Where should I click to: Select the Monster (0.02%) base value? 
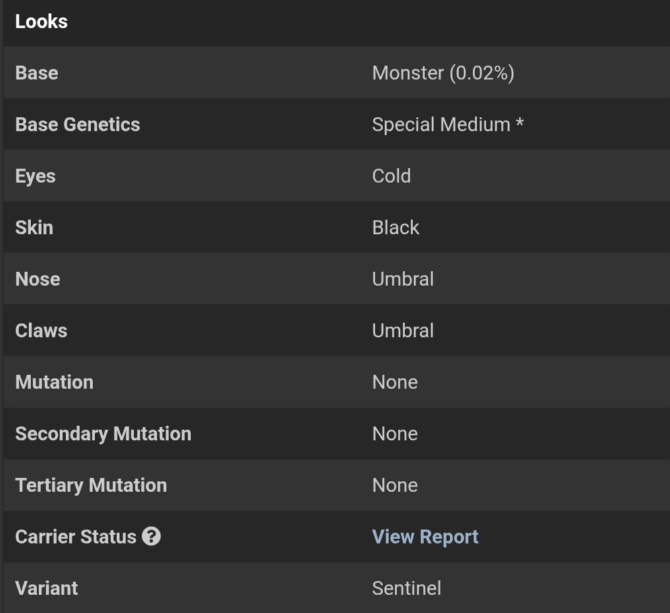[x=443, y=73]
